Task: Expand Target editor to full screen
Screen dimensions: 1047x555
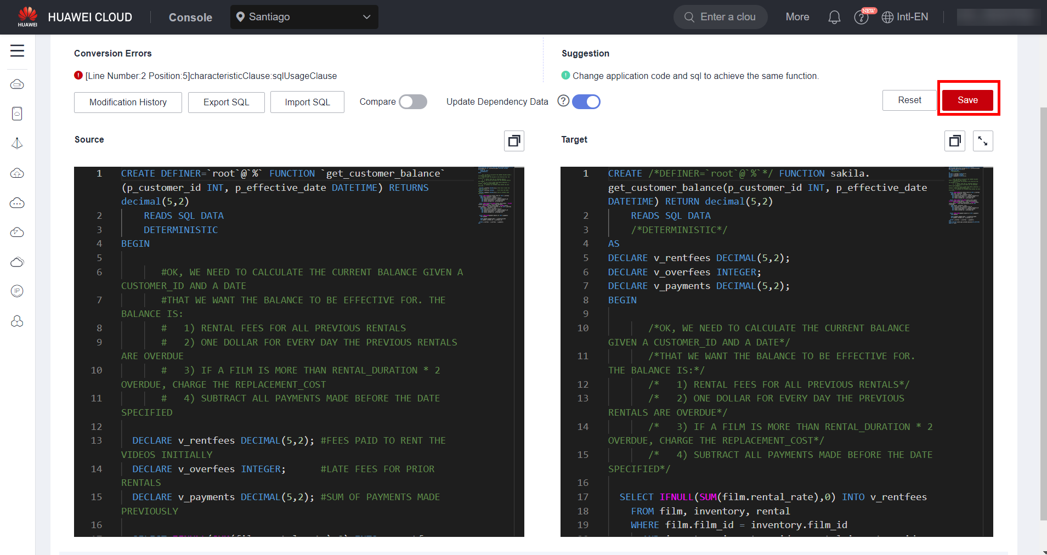Action: (982, 141)
